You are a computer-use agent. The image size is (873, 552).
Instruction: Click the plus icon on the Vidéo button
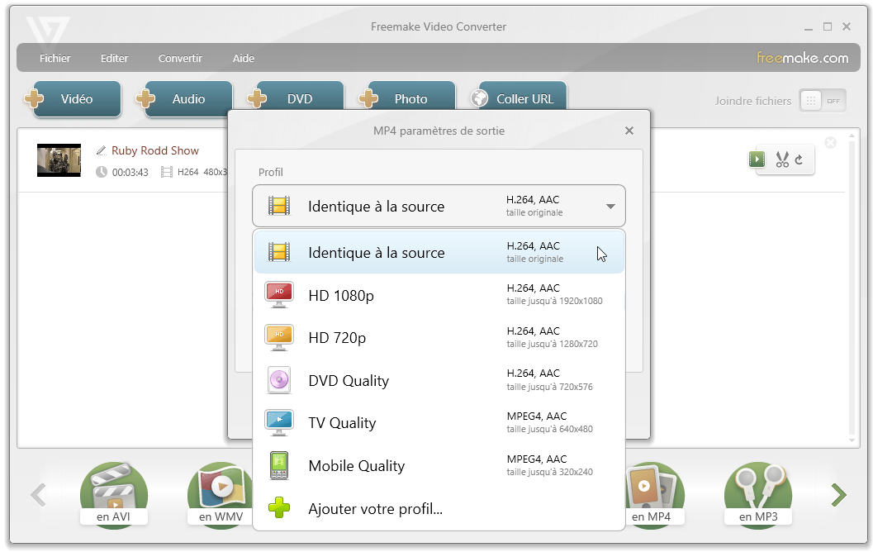tap(34, 98)
